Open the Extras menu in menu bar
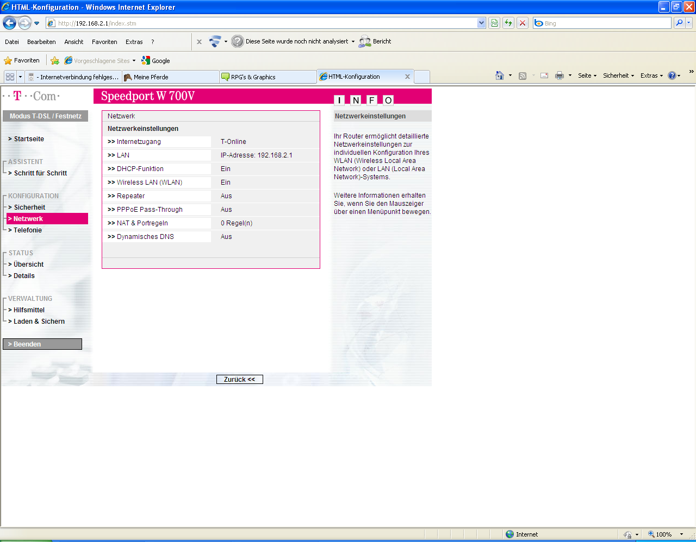Viewport: 696px width, 542px height. click(x=134, y=42)
